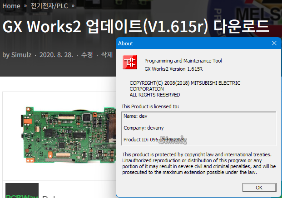The image size is (282, 198).
Task: Click 'GX Works2 Version 1.615R' text
Action: click(173, 69)
